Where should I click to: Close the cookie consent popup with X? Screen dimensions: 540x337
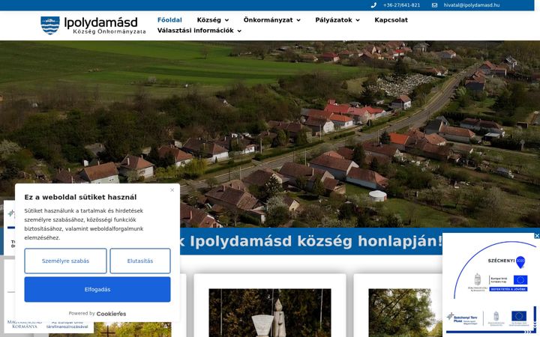pyautogui.click(x=172, y=189)
